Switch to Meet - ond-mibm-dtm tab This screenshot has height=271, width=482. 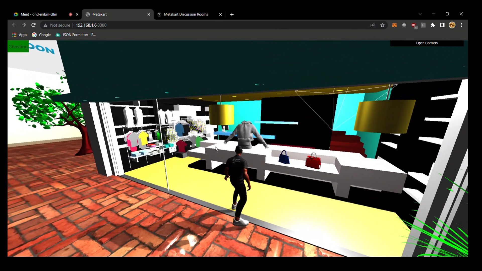pos(39,15)
